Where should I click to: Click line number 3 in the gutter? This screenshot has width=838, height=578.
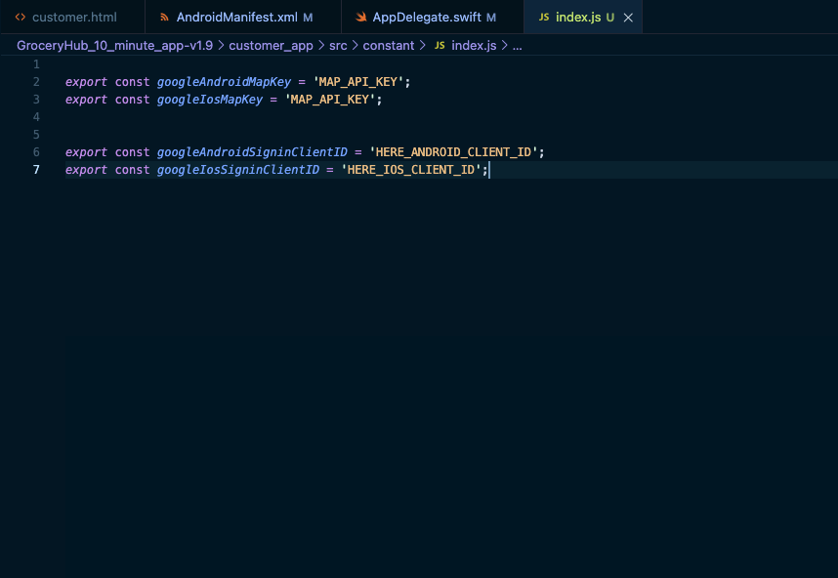(x=36, y=100)
